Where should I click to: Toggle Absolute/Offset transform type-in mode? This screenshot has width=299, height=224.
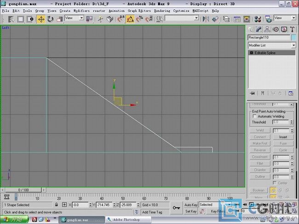(64, 205)
